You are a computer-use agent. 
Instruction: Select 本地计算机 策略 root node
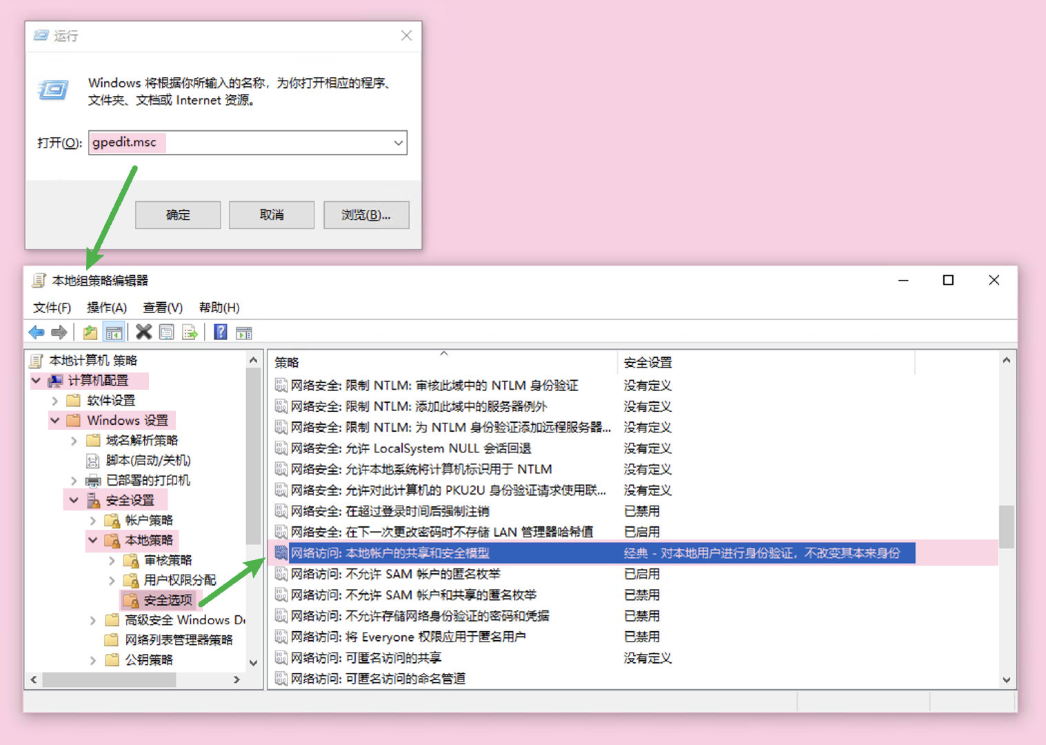(x=93, y=360)
